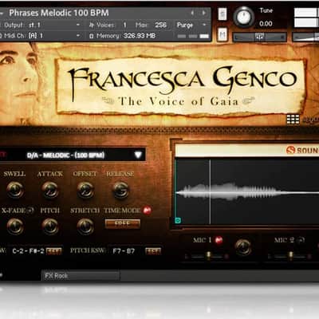The image size is (319, 319).
Task: Click the Tune knob
Action: click(244, 17)
